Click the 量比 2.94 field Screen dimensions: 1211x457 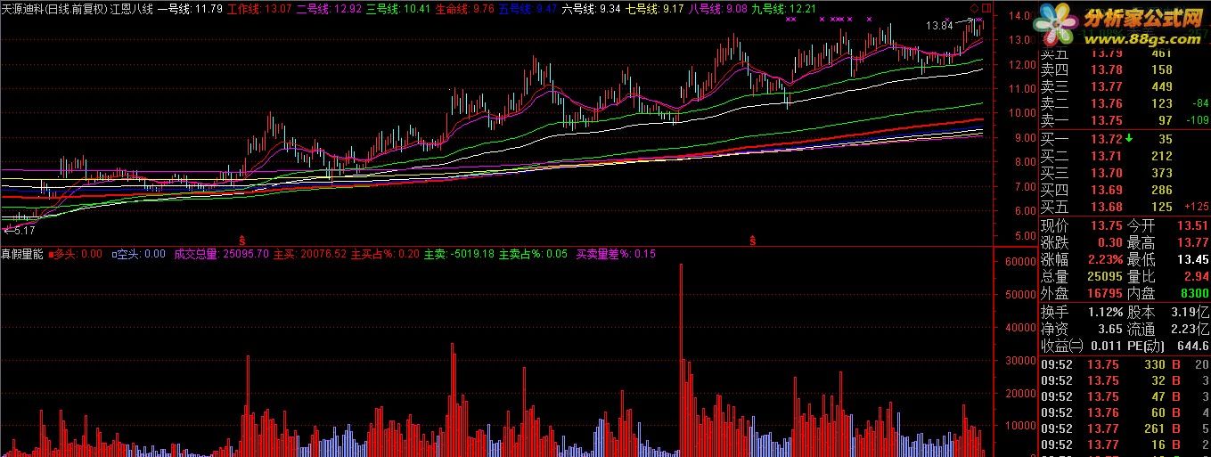pyautogui.click(x=1167, y=276)
